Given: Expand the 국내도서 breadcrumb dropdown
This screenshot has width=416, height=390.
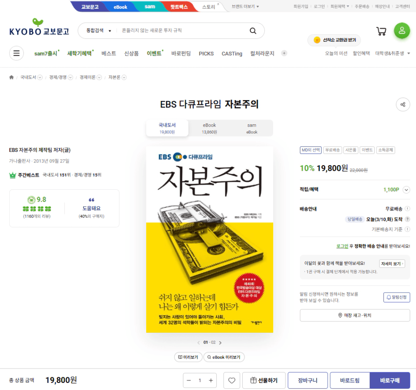Looking at the screenshot, I should 40,77.
